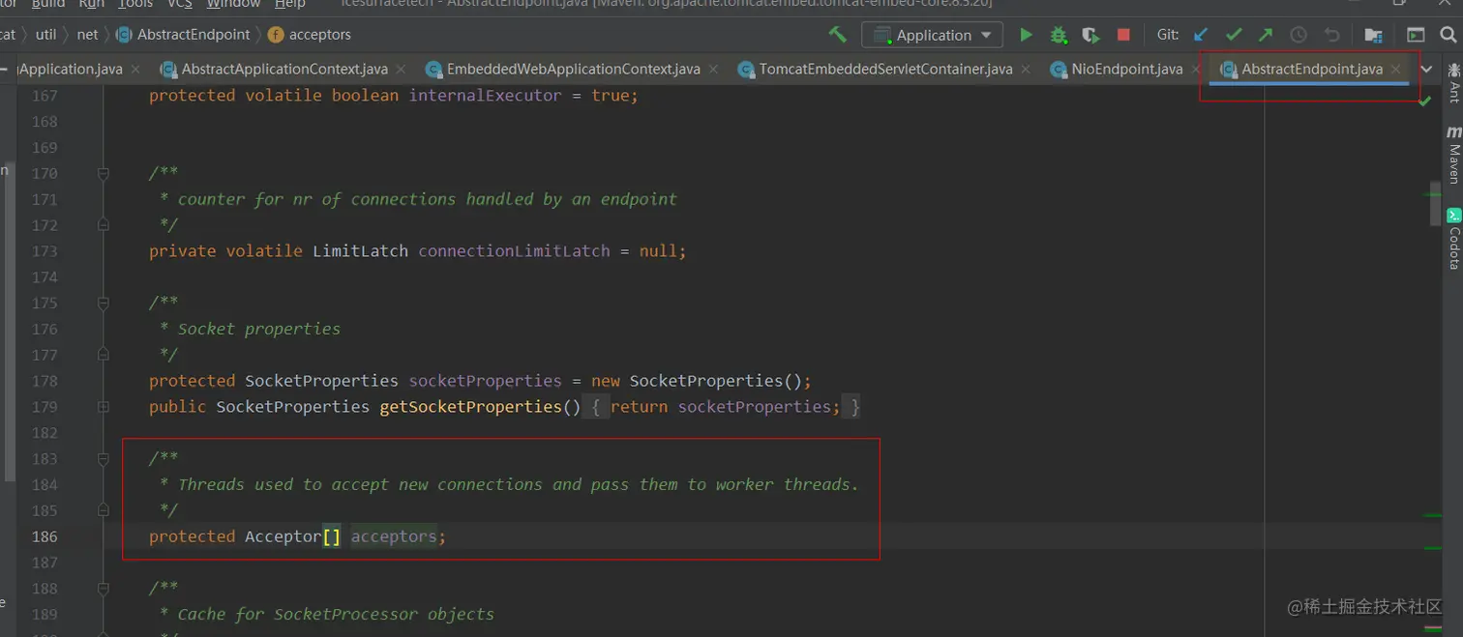Click the util breadcrumb segment
1463x637 pixels.
[45, 35]
